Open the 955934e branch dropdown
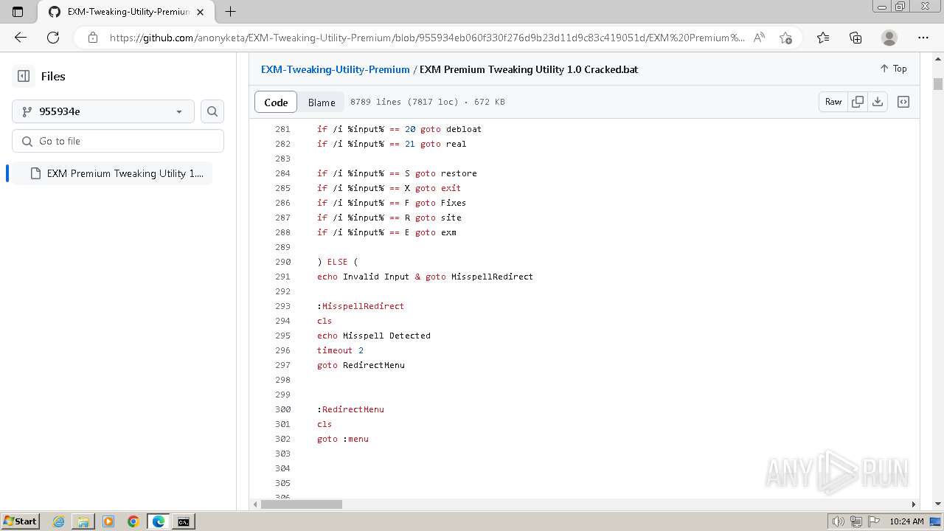 (103, 111)
